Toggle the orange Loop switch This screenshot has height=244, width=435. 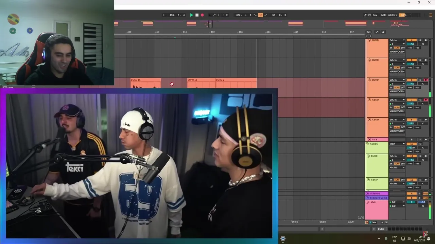tap(260, 15)
